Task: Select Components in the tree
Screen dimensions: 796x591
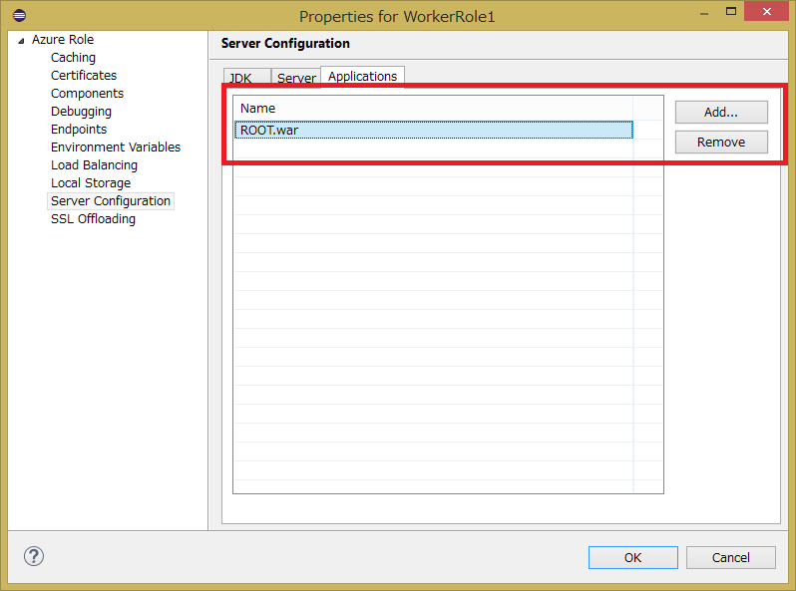Action: tap(88, 94)
